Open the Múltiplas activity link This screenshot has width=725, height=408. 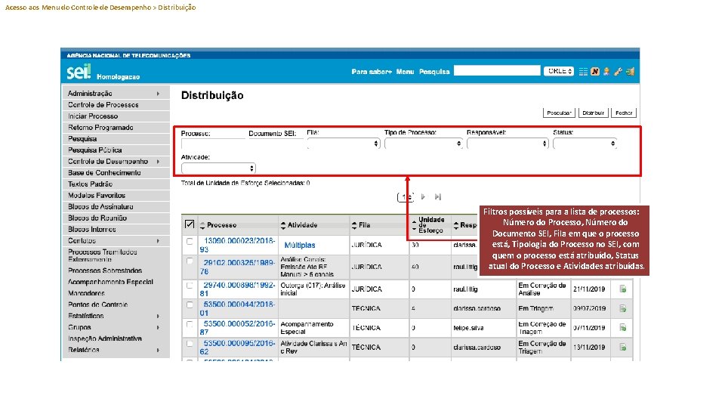pos(300,245)
